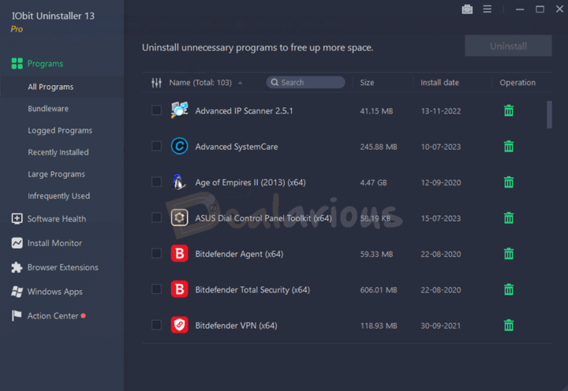Show Infrequently Used programs

pyautogui.click(x=58, y=195)
